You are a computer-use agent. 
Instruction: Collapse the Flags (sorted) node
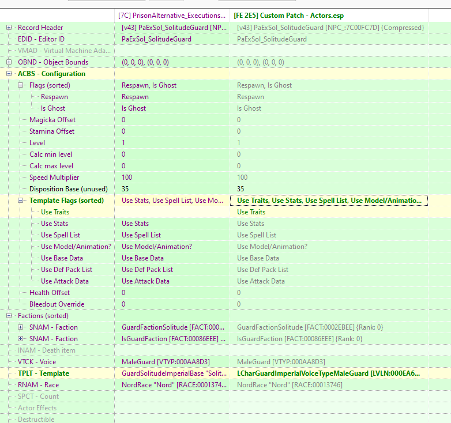(x=21, y=85)
